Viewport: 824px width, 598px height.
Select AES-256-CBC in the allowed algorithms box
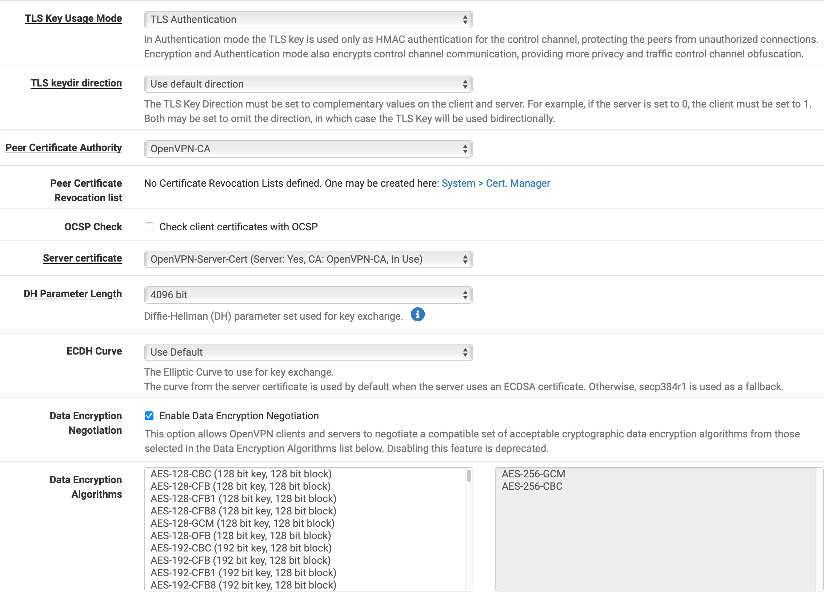coord(532,486)
